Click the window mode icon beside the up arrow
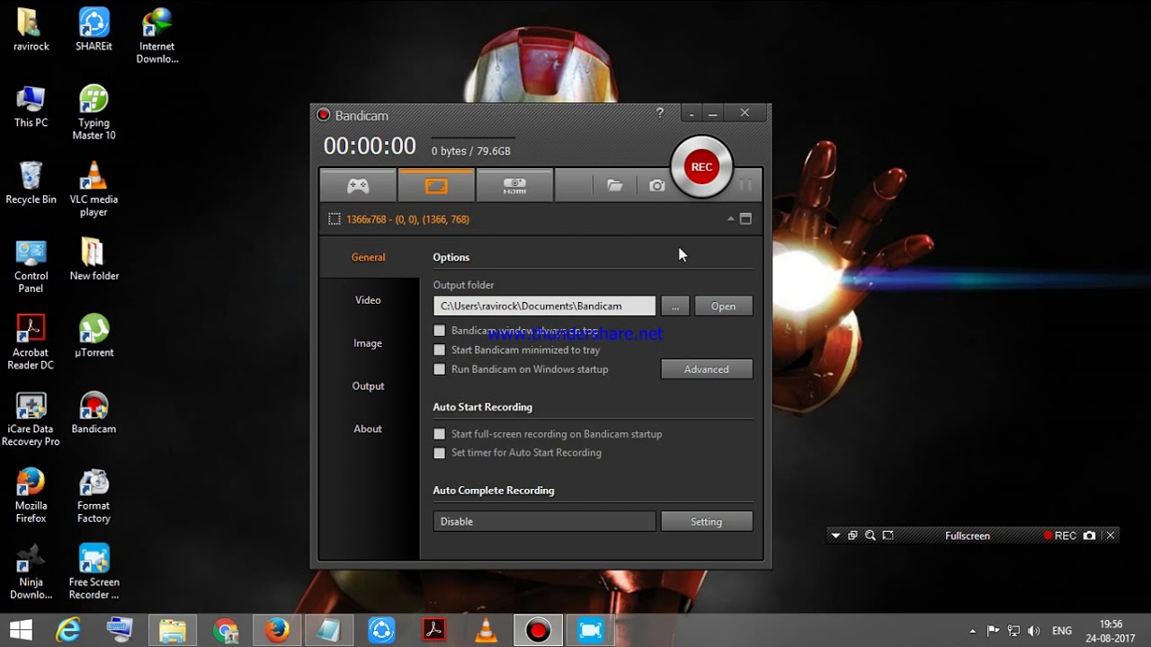This screenshot has width=1151, height=647. 745,219
